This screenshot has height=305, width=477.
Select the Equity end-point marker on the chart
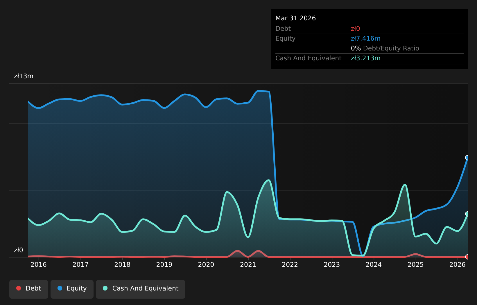pyautogui.click(x=467, y=158)
